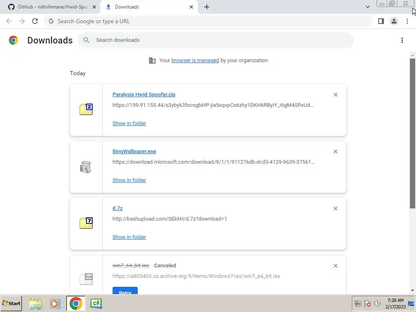This screenshot has width=416, height=312.
Task: Click the bashupload.com URL text
Action: pyautogui.click(x=169, y=219)
